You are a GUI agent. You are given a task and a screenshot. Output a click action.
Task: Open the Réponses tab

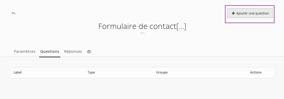(x=73, y=51)
